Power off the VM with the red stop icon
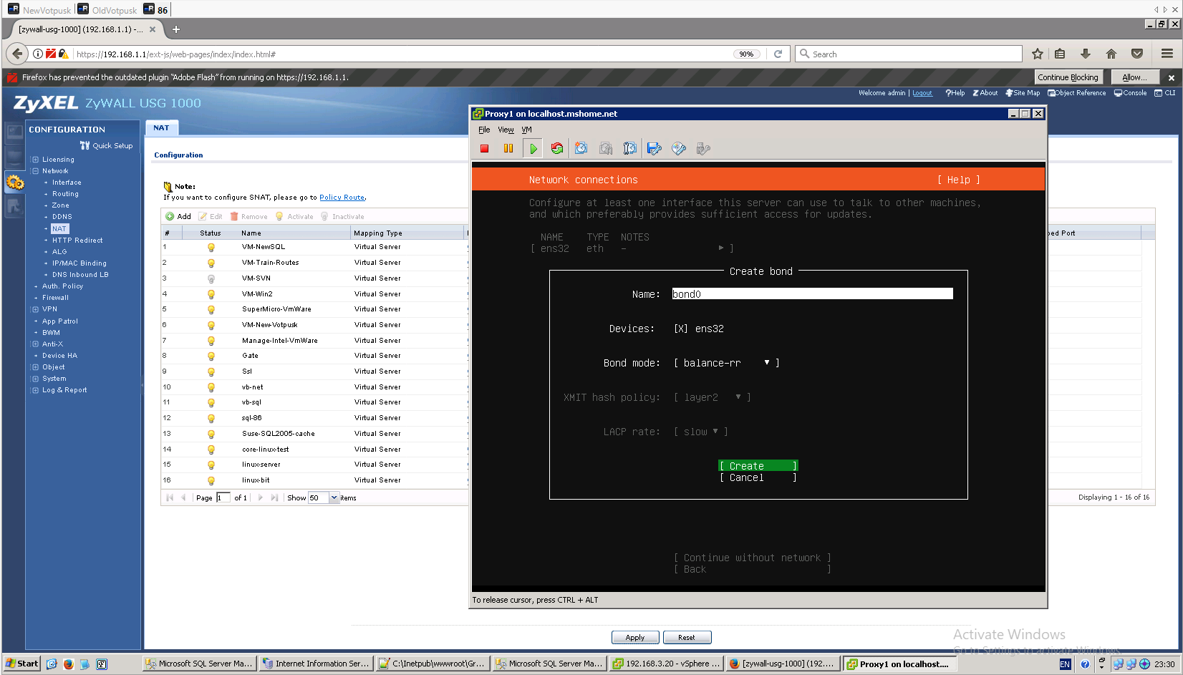This screenshot has width=1183, height=675. point(485,149)
